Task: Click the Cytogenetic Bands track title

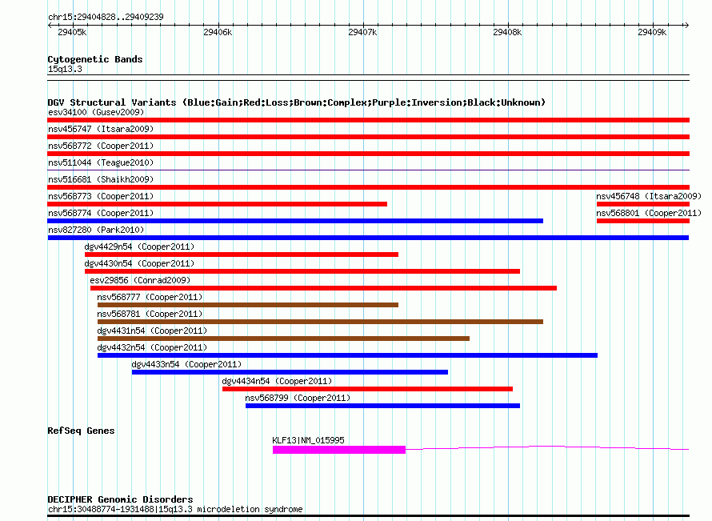Action: pos(95,59)
